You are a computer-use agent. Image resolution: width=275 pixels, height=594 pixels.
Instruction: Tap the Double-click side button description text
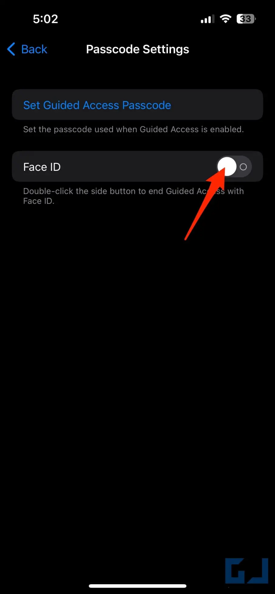134,196
